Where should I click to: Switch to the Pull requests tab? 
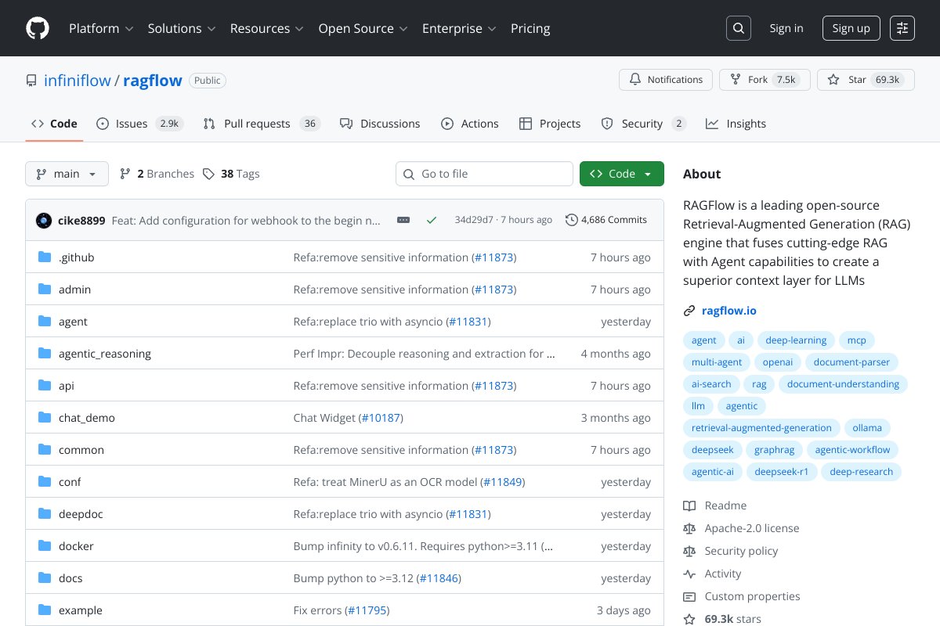tap(262, 124)
